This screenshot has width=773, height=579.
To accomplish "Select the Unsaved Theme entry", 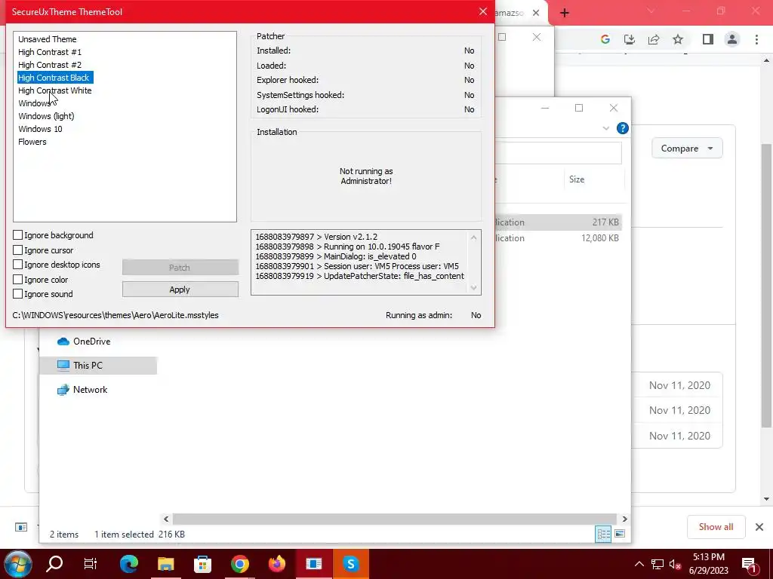I will tap(48, 39).
